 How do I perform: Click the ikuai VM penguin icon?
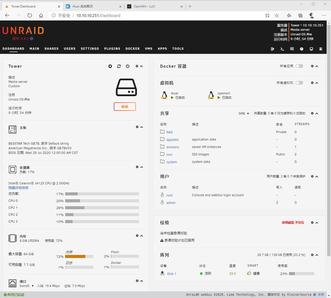pyautogui.click(x=164, y=95)
